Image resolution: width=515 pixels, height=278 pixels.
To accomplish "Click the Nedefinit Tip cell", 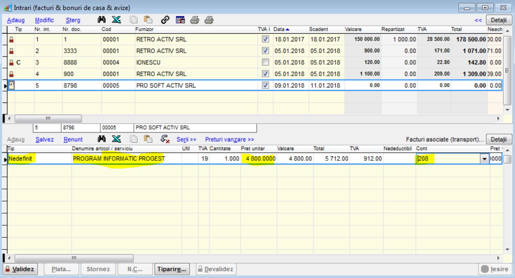I will pos(39,159).
